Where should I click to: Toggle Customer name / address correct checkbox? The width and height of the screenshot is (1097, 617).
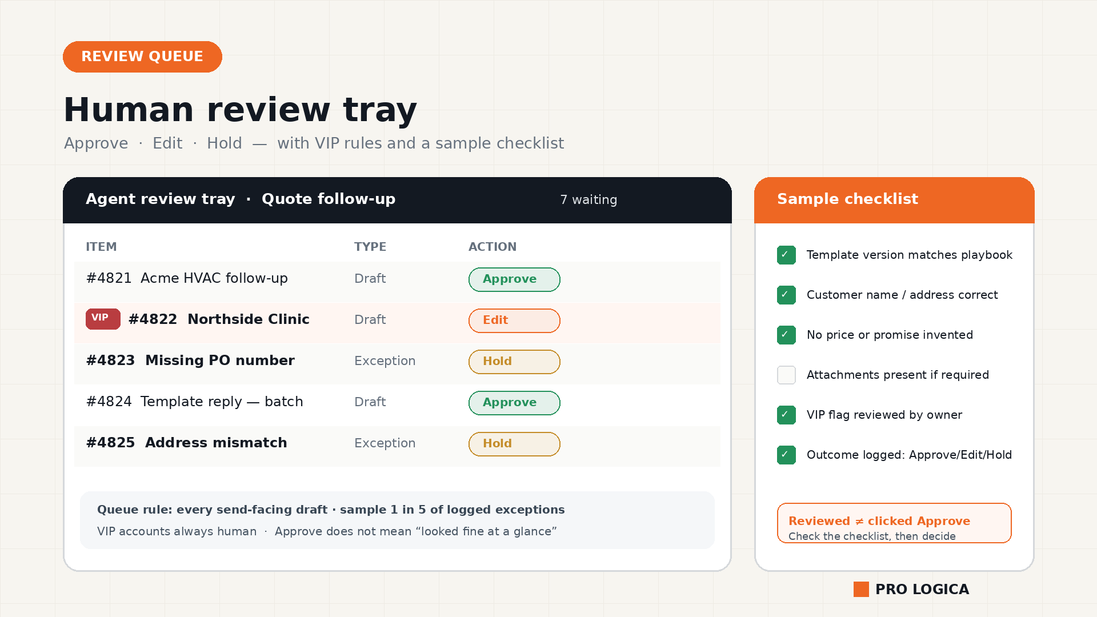[x=786, y=295]
